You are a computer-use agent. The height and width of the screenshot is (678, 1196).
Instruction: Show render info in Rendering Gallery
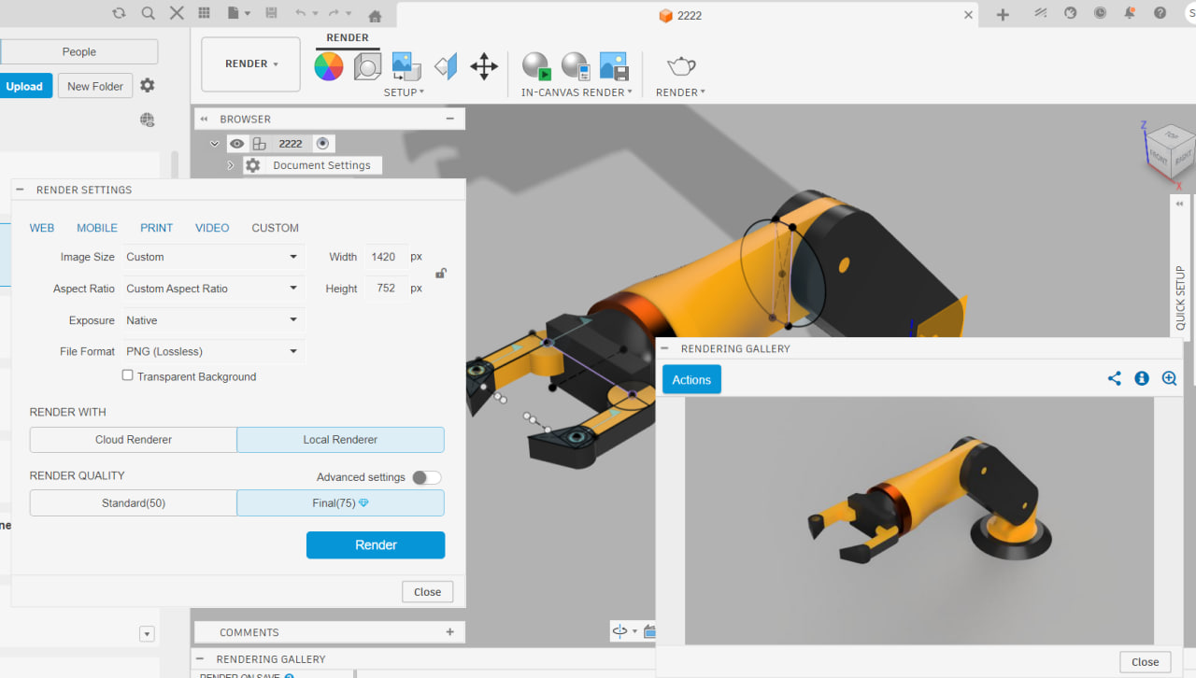(1141, 378)
